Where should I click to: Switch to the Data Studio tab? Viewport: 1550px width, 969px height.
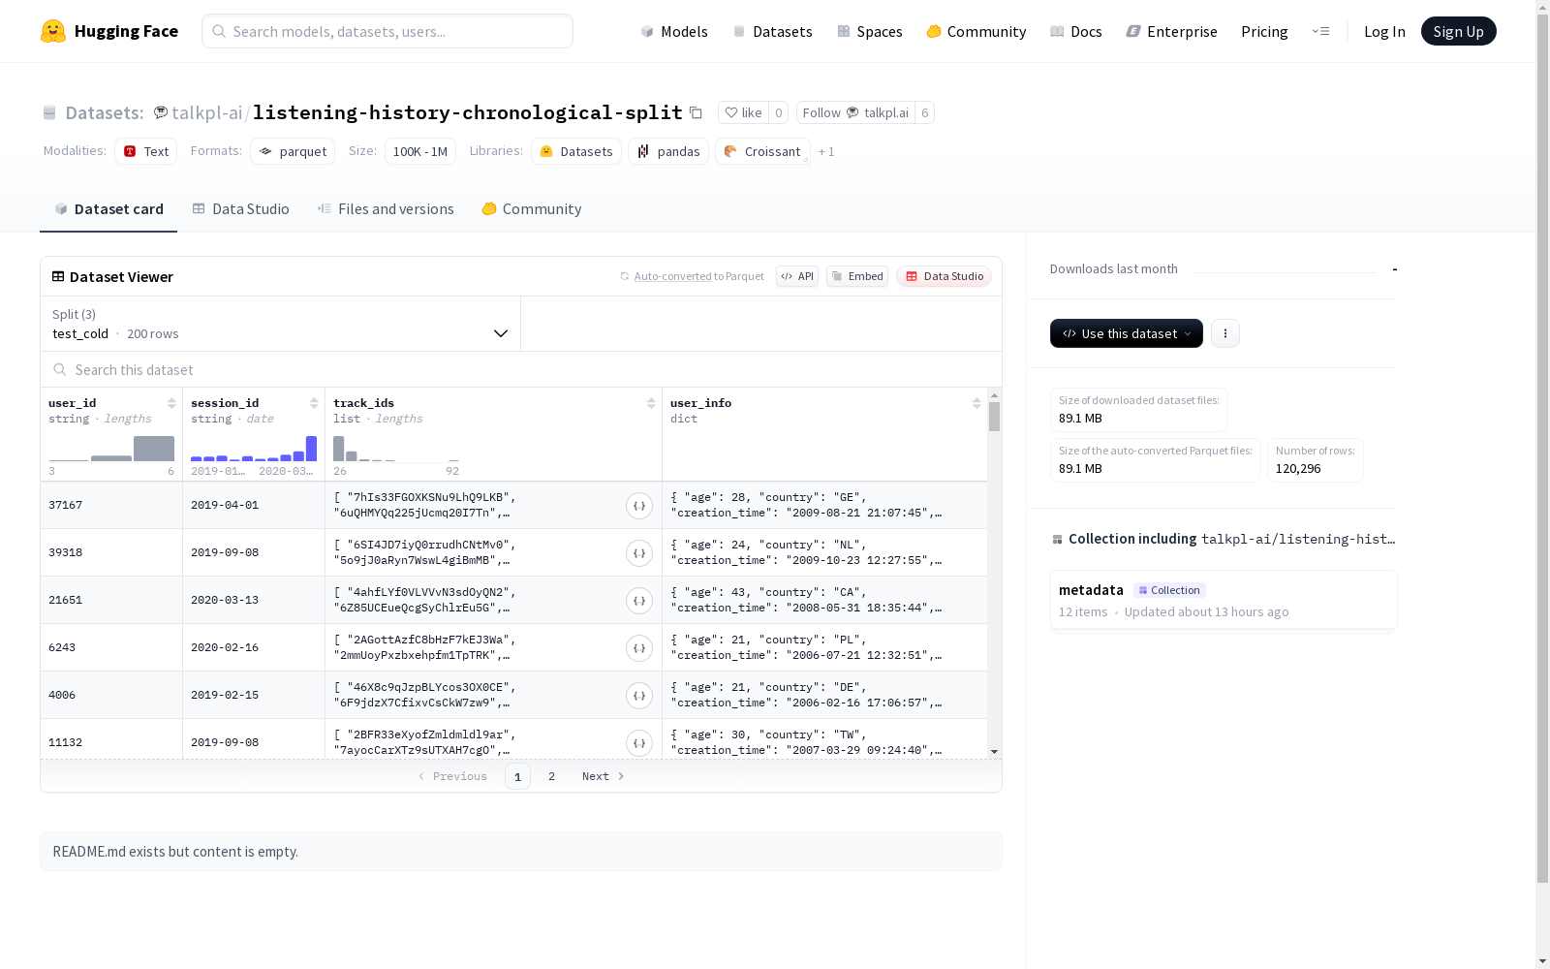click(241, 209)
